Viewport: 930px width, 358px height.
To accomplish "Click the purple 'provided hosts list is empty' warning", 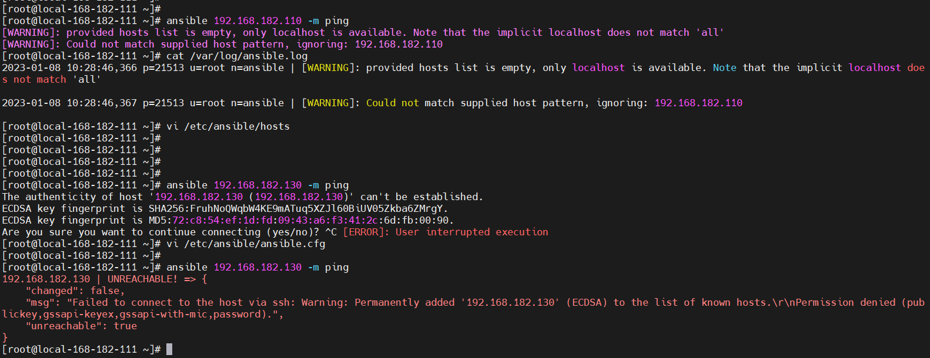I will (x=149, y=32).
